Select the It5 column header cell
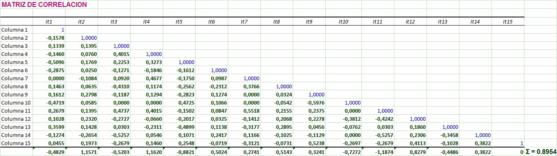The height and width of the screenshot is (156, 557). [x=179, y=21]
